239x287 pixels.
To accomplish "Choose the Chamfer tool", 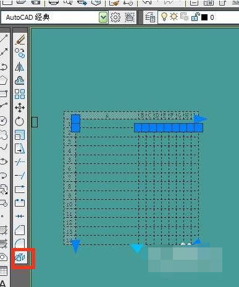I will pos(20,229).
